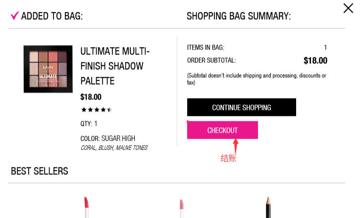Close the added-to-bag popup
The image size is (361, 218).
(348, 8)
